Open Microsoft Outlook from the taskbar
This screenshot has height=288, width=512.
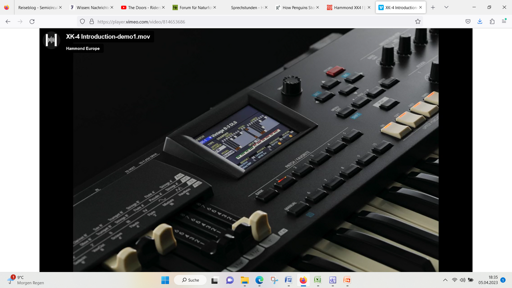pos(332,280)
